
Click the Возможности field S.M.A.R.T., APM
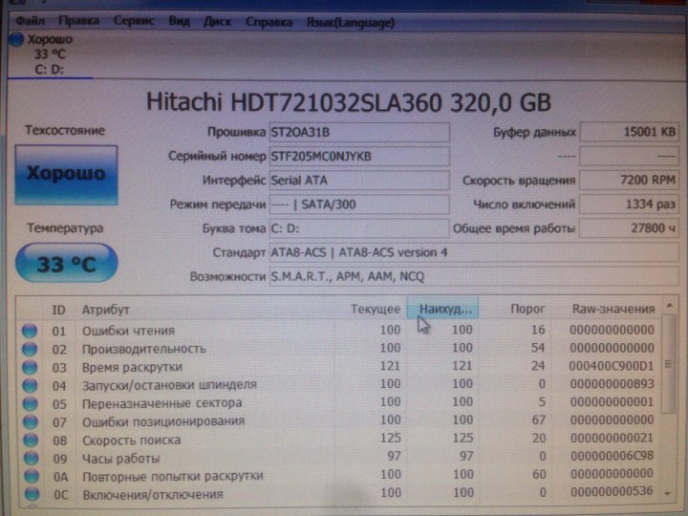click(x=474, y=277)
